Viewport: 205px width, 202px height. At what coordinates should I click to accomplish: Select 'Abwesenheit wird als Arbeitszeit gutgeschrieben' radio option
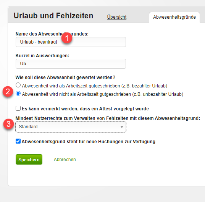tap(18, 85)
